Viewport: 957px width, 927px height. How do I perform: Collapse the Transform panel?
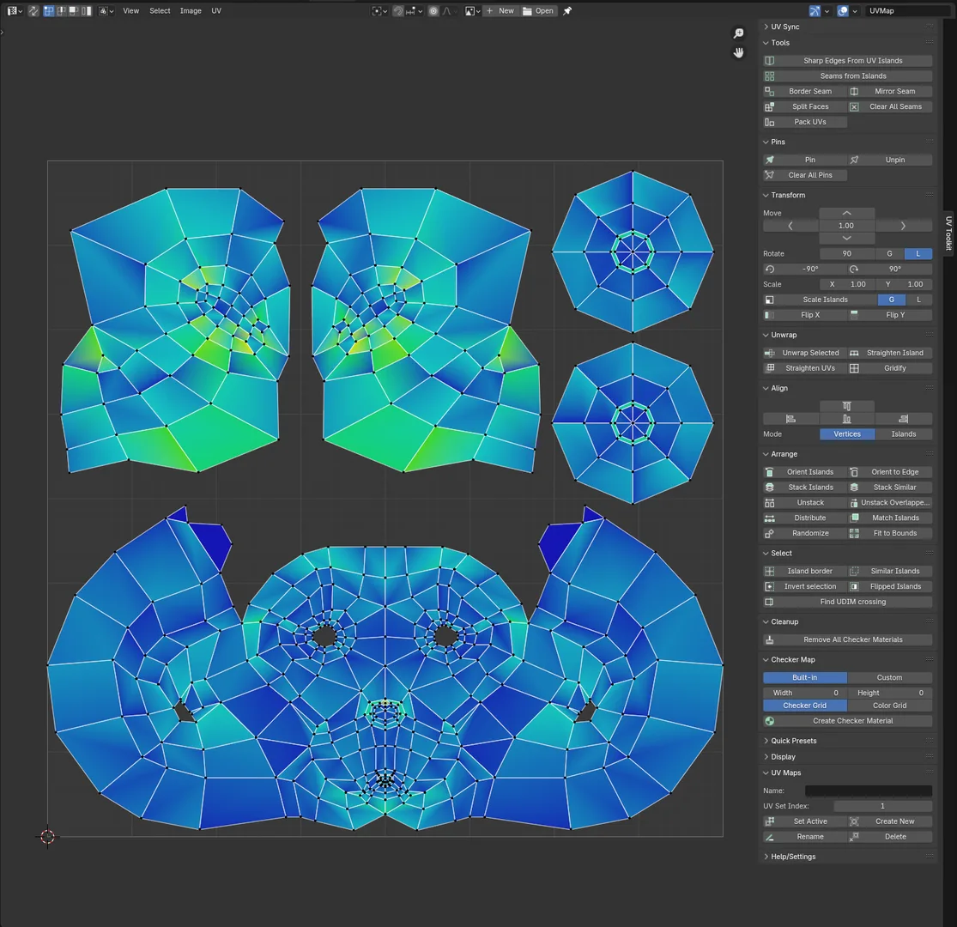(787, 196)
